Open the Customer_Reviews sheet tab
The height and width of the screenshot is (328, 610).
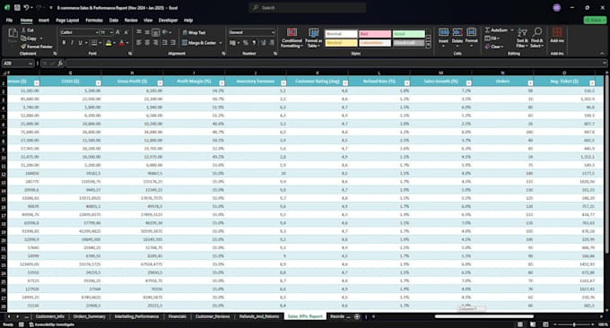(213, 316)
